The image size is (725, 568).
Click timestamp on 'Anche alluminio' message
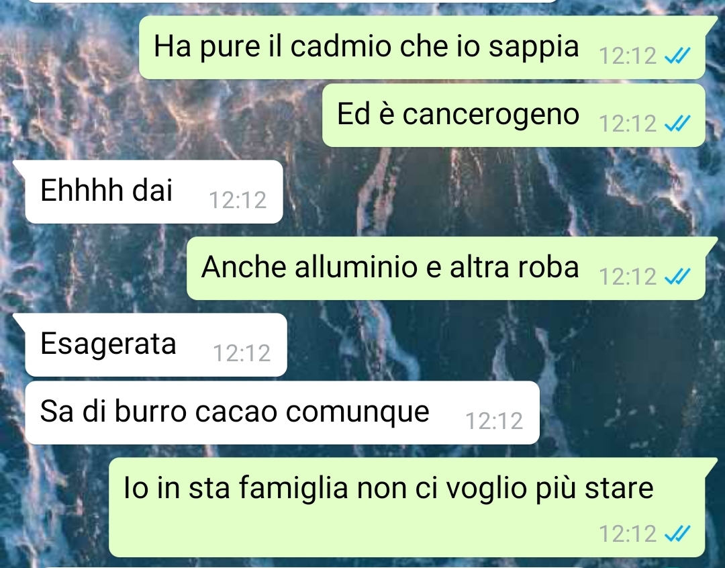pos(628,277)
